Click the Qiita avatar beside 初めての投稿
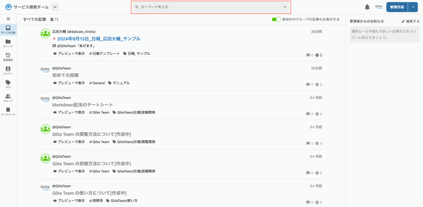 45,70
